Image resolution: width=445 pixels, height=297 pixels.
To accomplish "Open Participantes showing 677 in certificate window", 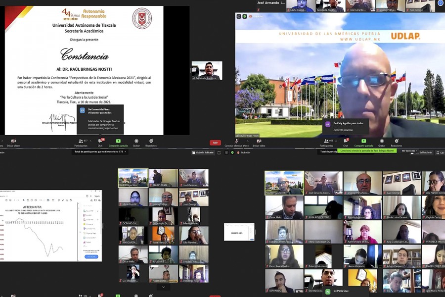I will (x=81, y=143).
